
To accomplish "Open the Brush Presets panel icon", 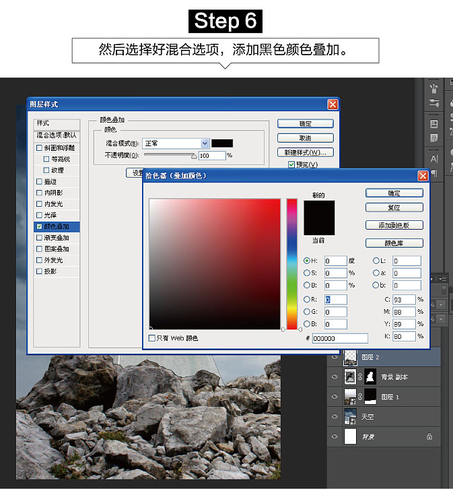I will pos(434,102).
